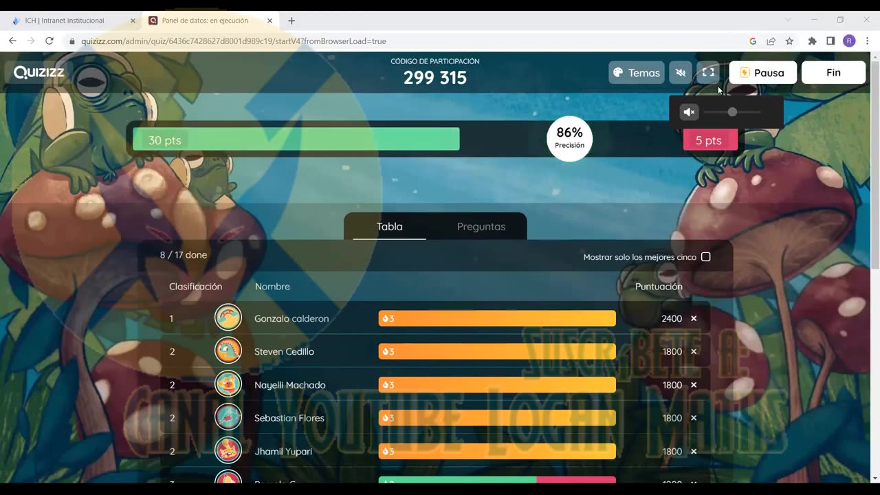Close the ICH Intranet Institucional tab
This screenshot has height=495, width=880.
[x=133, y=21]
